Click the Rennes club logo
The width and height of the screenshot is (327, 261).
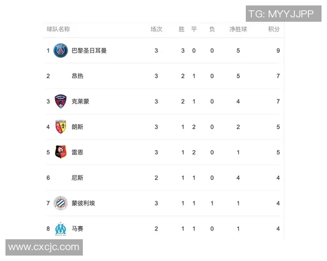tap(60, 152)
